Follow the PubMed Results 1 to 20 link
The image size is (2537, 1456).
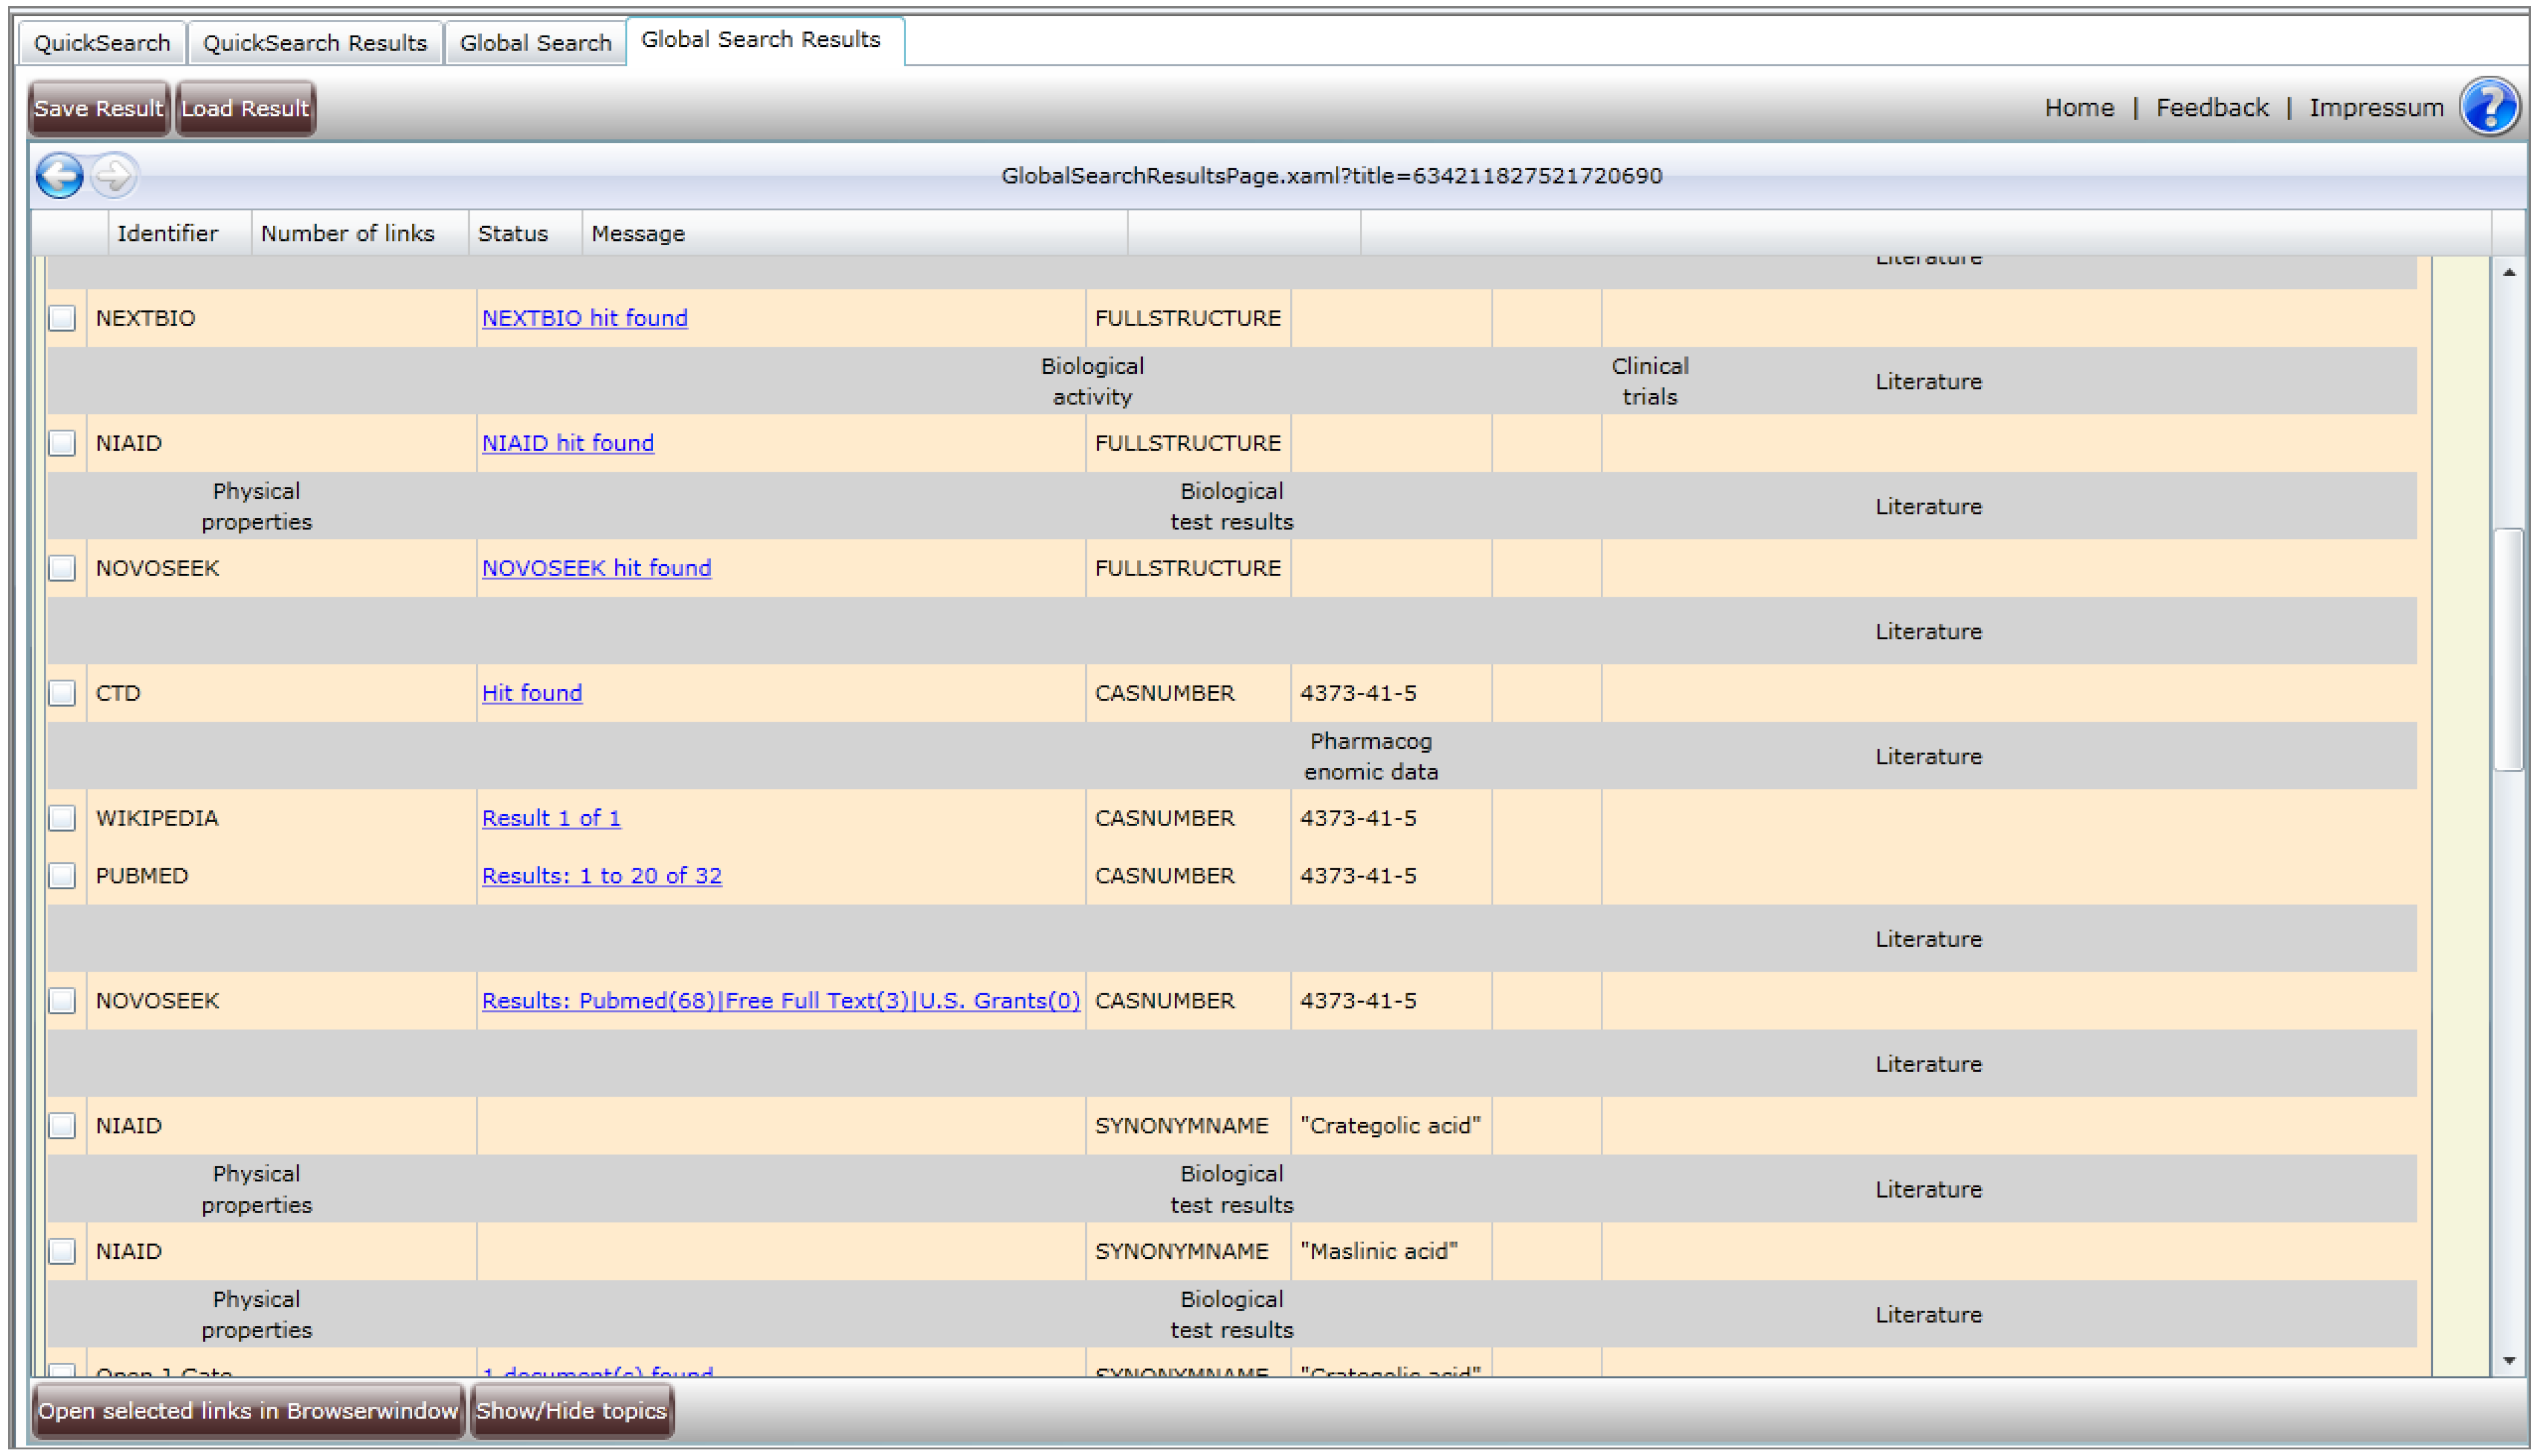coord(601,876)
